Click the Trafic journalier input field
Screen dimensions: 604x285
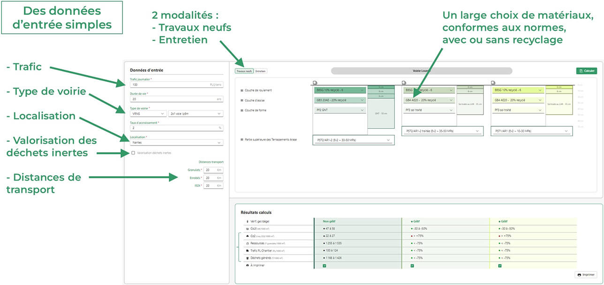click(x=177, y=85)
